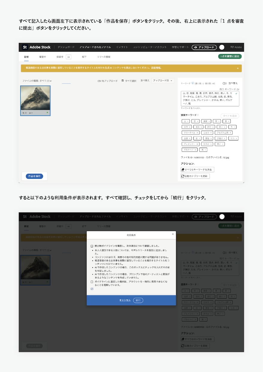Switch to the 審査中 tab in first screenshot

pos(42,57)
